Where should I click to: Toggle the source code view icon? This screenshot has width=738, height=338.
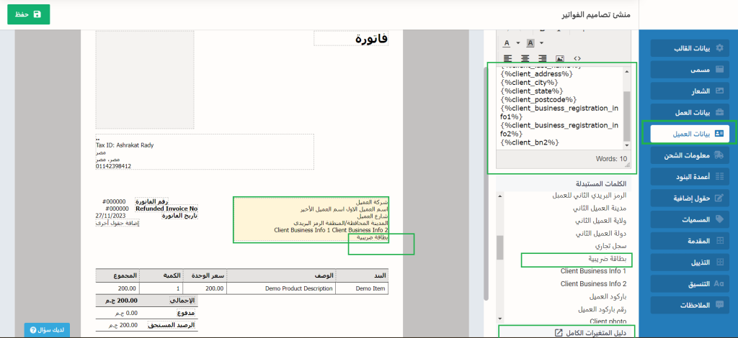[577, 58]
